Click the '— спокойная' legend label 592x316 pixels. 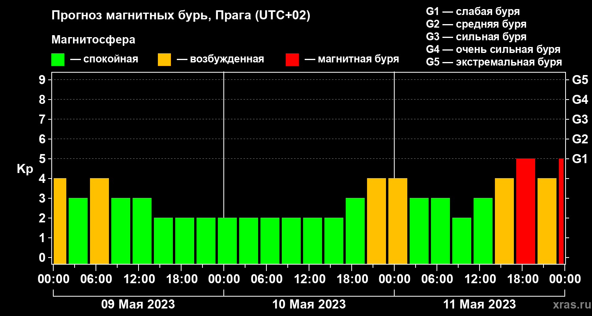(x=104, y=59)
